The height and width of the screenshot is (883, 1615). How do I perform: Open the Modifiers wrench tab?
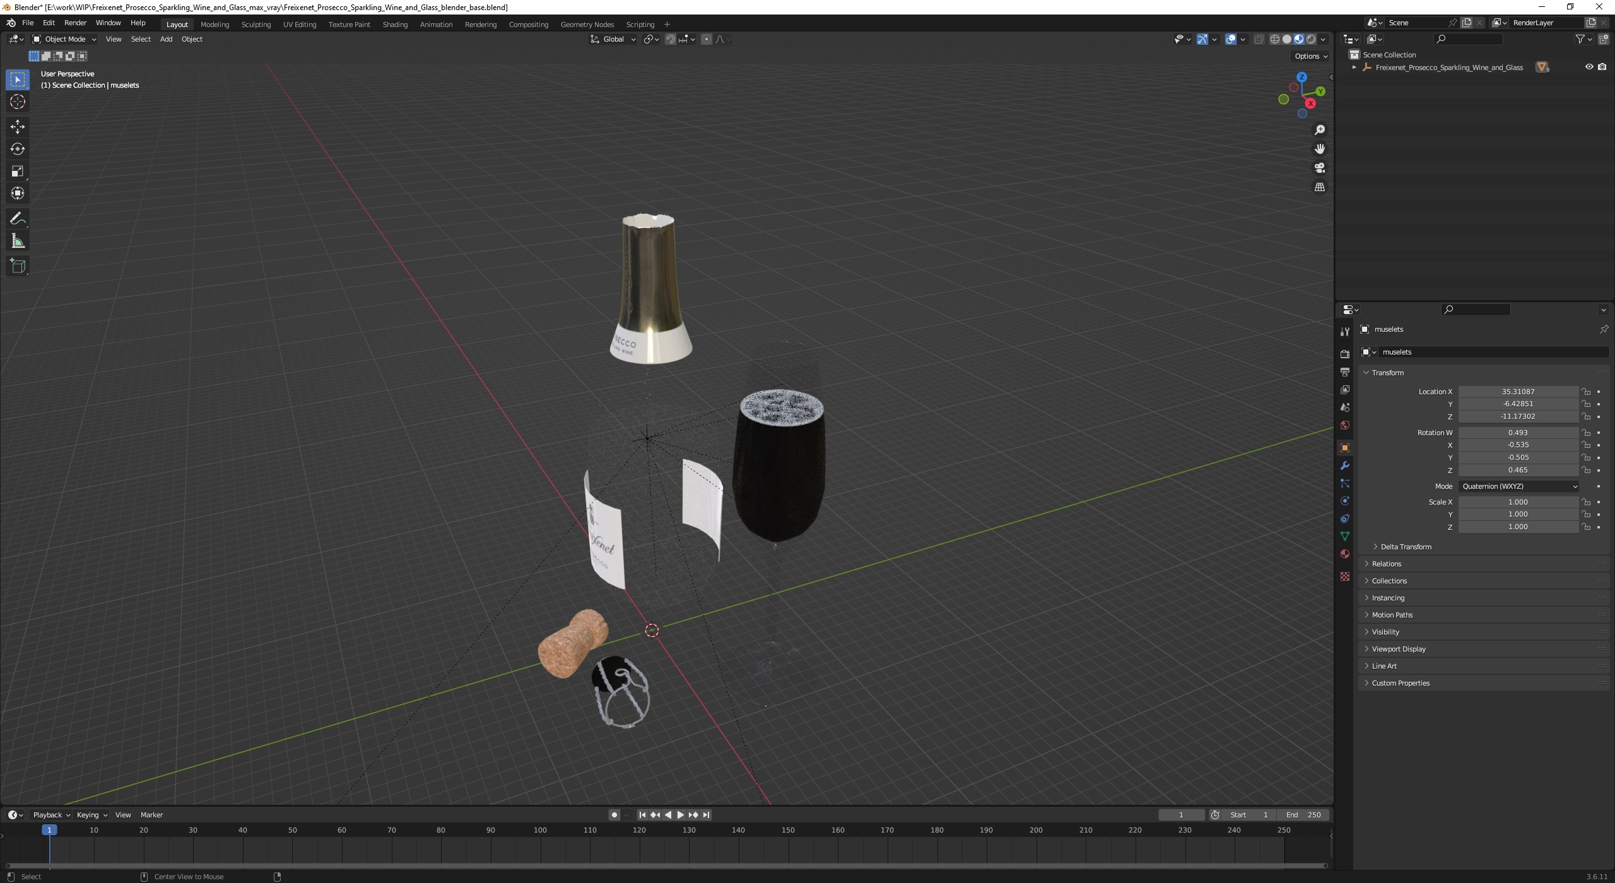1345,465
